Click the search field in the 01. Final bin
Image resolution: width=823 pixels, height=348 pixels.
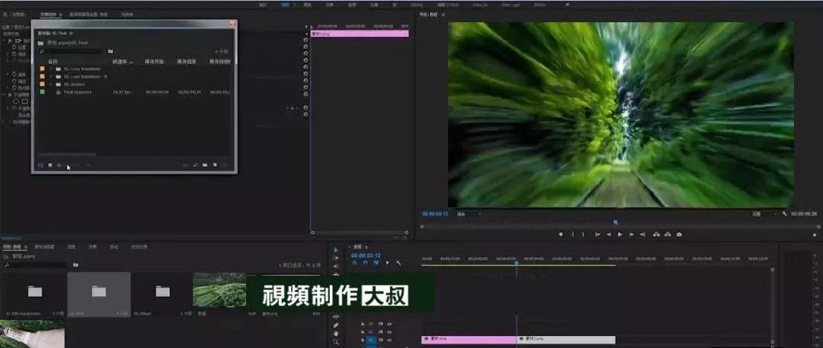tap(71, 51)
